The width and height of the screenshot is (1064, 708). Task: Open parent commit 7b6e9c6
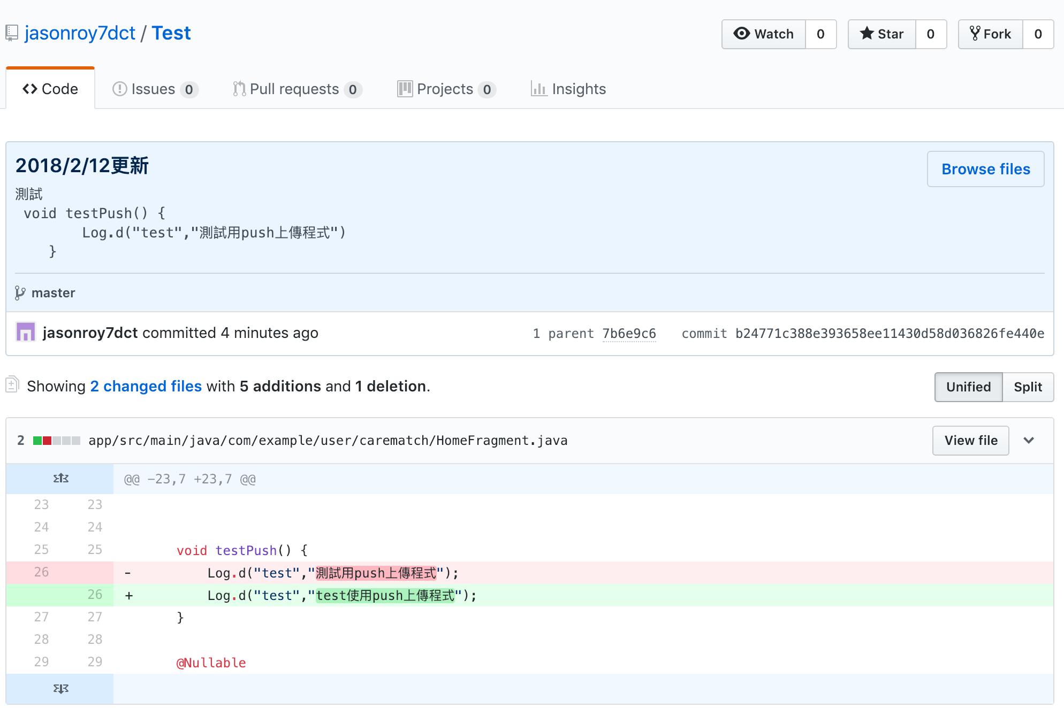coord(629,334)
